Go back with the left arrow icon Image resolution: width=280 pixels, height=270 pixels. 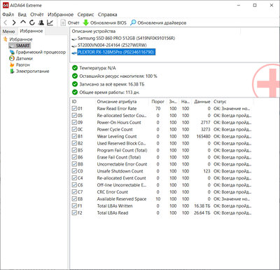6,22
